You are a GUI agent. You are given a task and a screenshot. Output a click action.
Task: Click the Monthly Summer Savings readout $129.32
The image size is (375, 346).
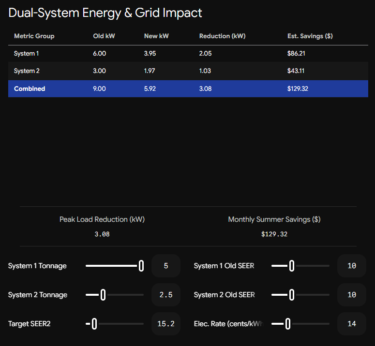point(274,234)
